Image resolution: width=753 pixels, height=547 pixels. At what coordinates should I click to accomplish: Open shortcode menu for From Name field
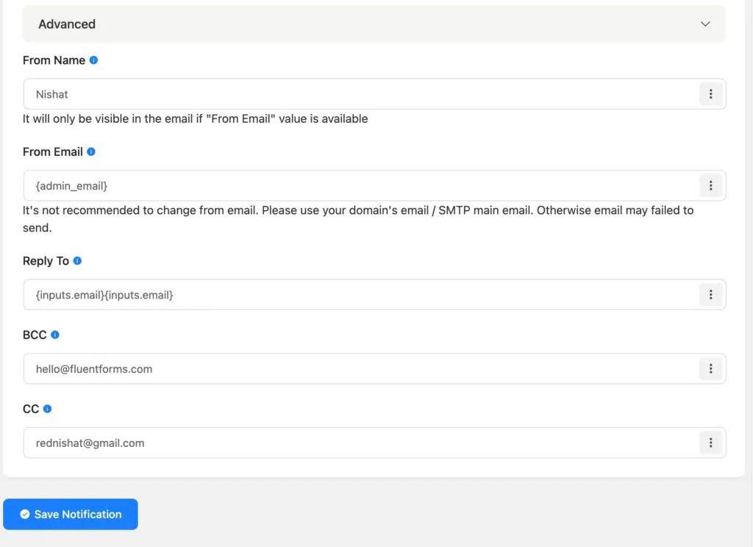click(x=710, y=94)
